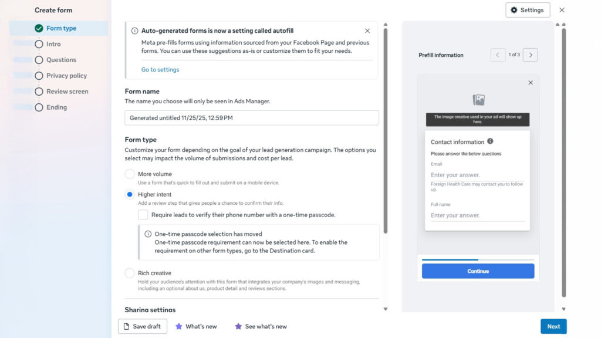
Task: Click the progress bar above the Continue button
Action: [477, 259]
